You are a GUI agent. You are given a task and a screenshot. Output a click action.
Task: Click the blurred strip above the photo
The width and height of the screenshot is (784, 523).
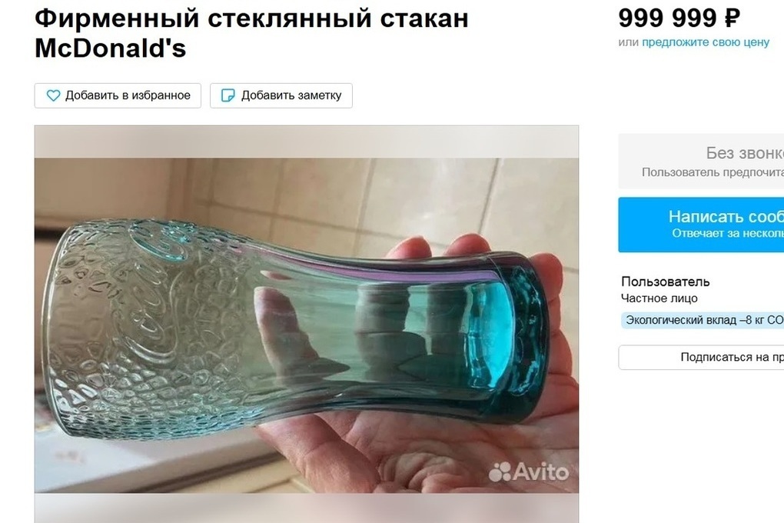[x=307, y=142]
